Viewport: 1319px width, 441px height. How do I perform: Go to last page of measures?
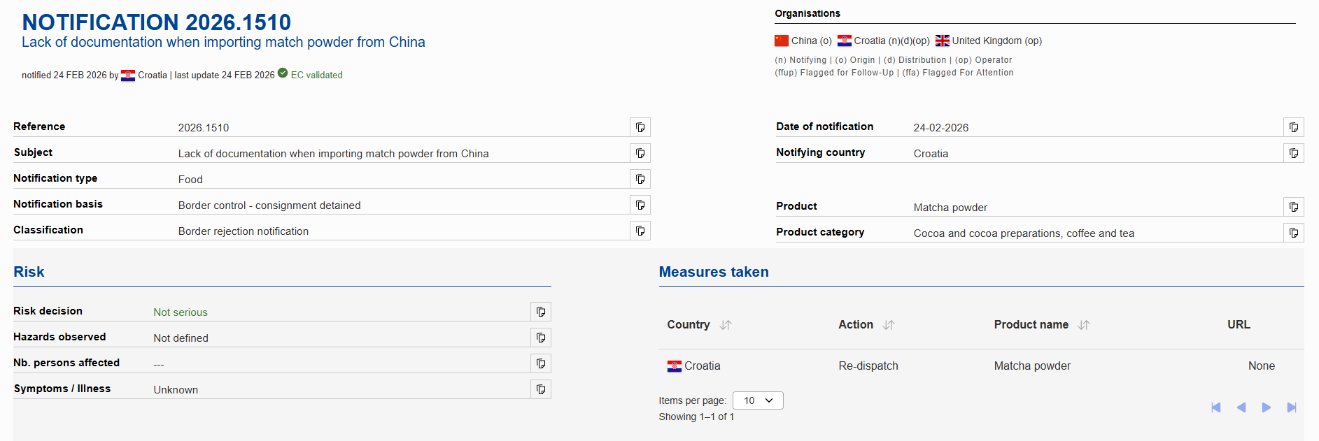pos(1292,407)
